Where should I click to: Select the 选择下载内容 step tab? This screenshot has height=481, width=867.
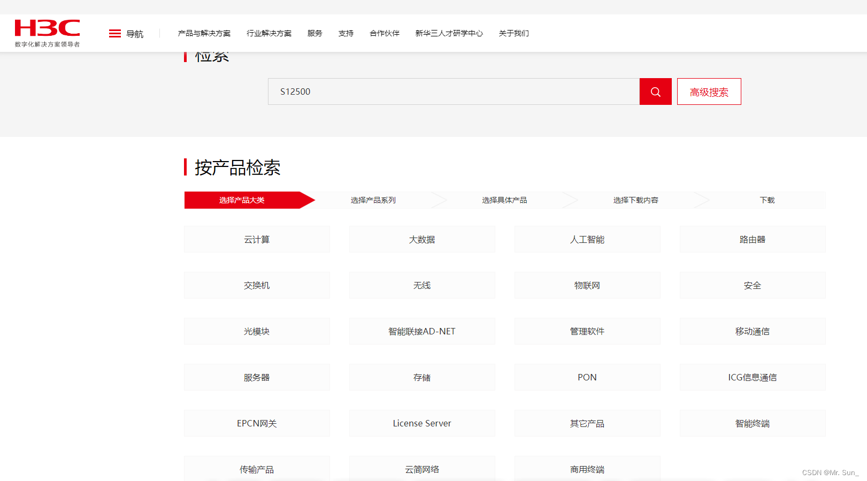pos(636,200)
